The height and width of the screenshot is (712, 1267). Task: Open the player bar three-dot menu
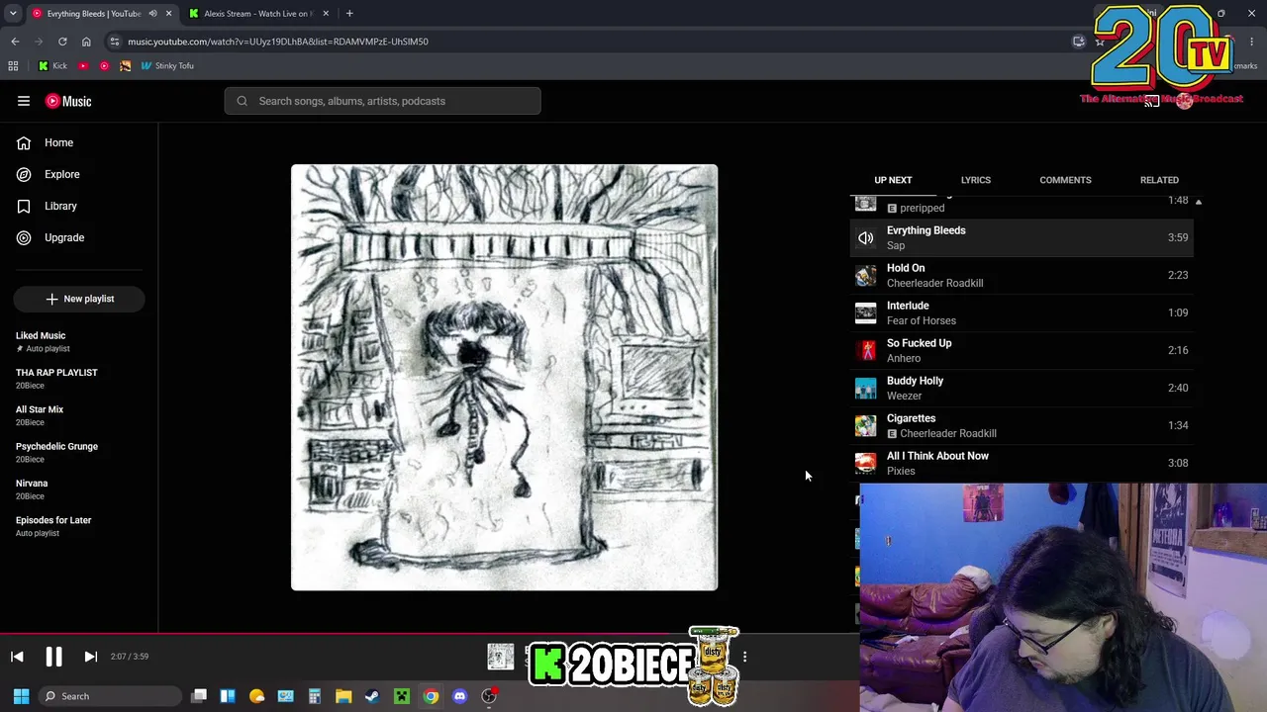coord(744,657)
